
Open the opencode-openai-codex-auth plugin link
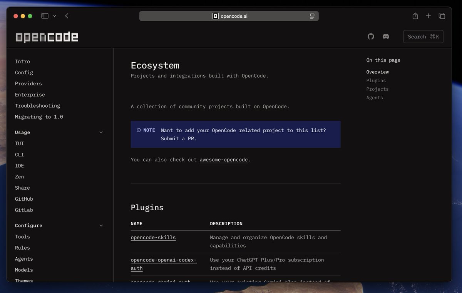pyautogui.click(x=164, y=264)
